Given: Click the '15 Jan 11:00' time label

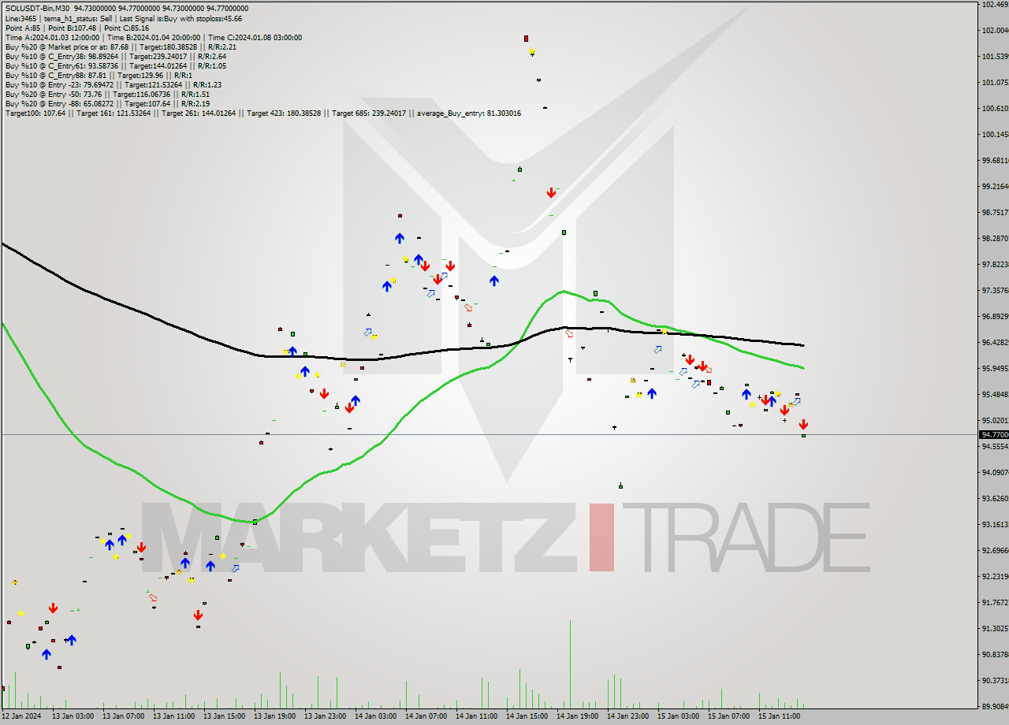Looking at the screenshot, I should (779, 716).
